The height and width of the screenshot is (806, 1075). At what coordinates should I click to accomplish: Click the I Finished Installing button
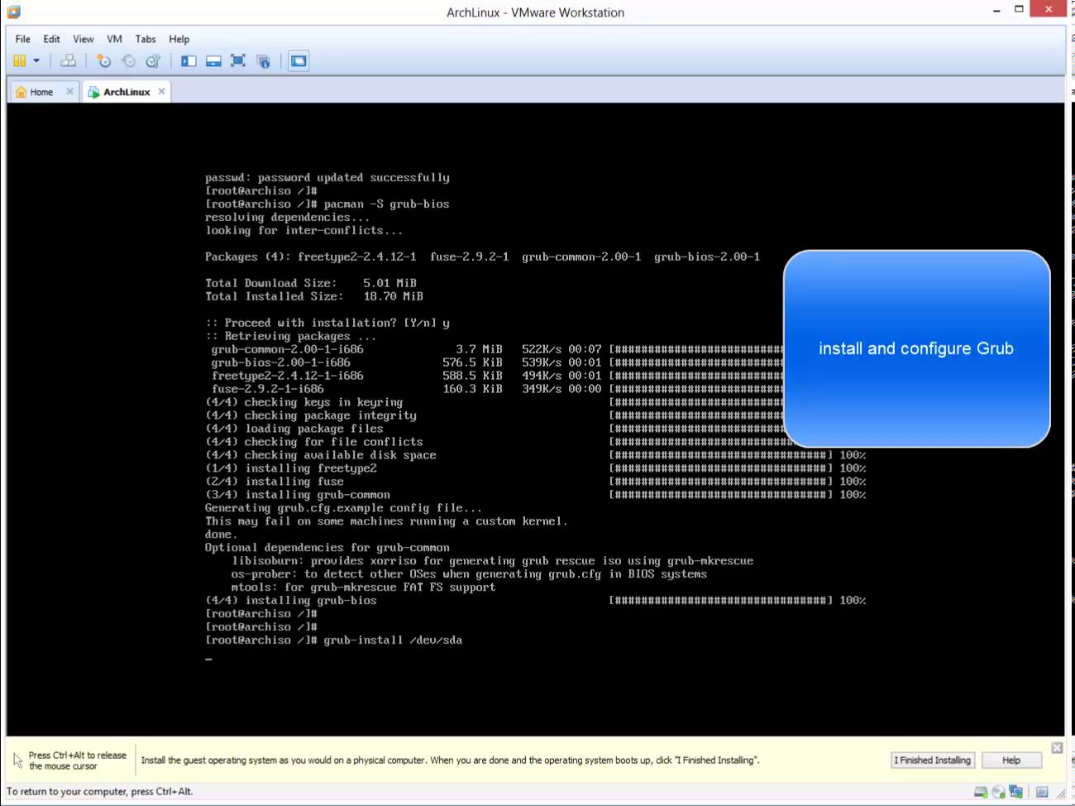coord(932,760)
